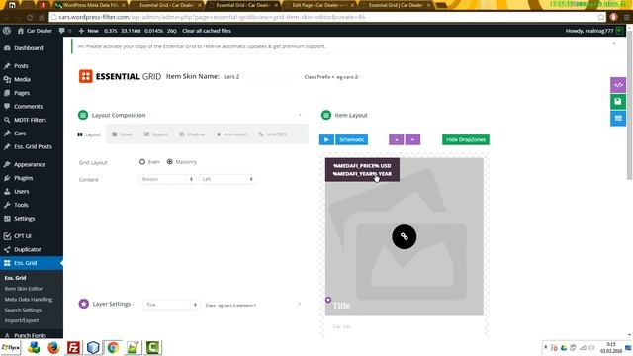The height and width of the screenshot is (356, 633).
Task: Select Masonry grid layout radio
Action: click(169, 162)
